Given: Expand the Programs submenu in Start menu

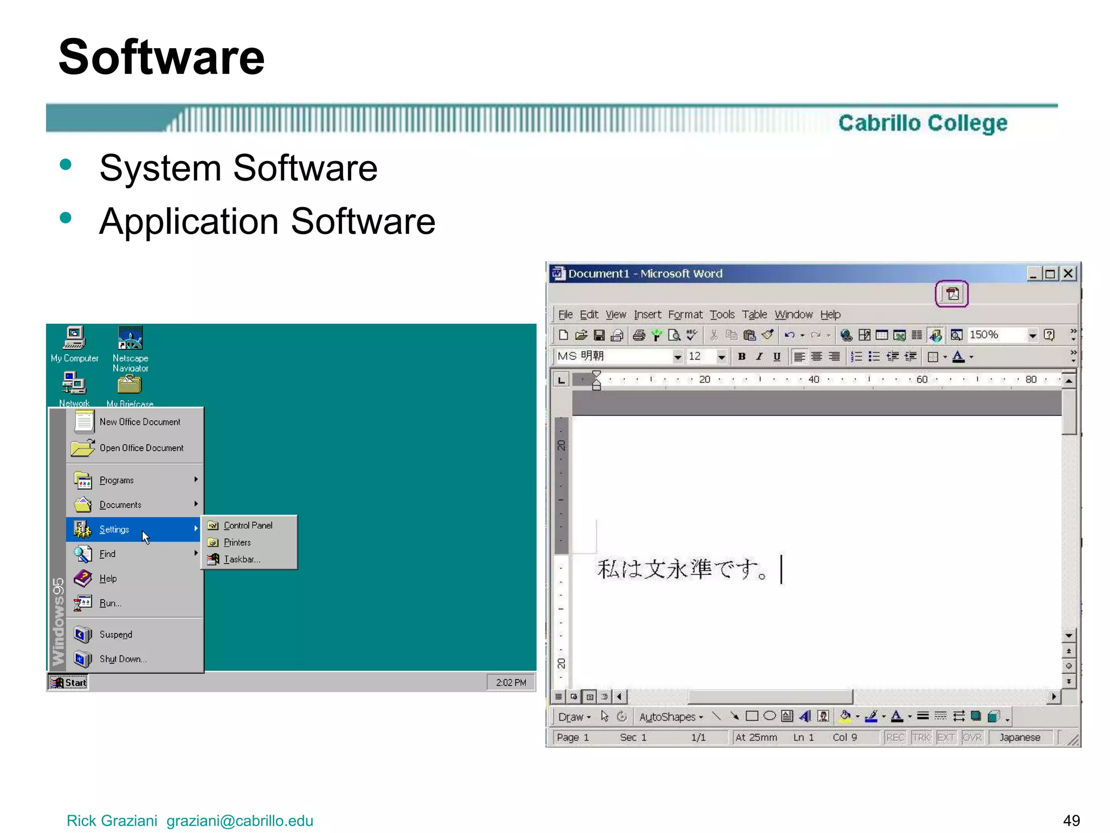Looking at the screenshot, I should (x=134, y=480).
